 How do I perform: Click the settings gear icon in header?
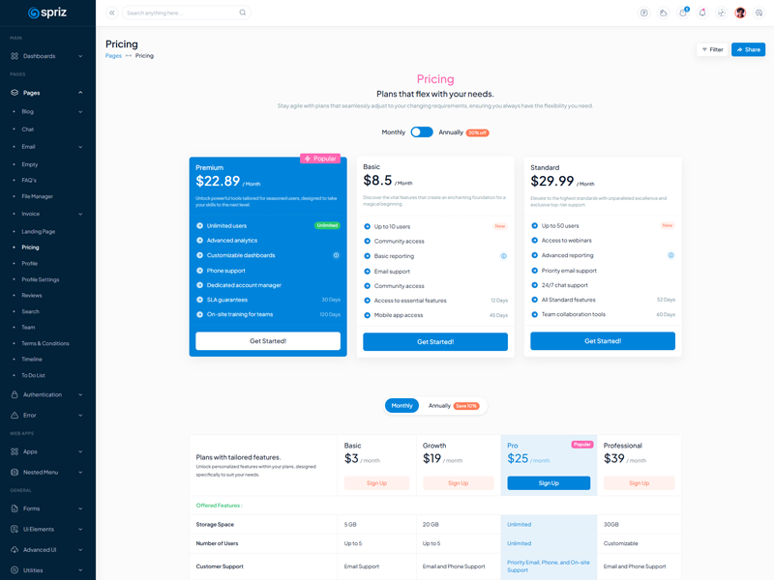pyautogui.click(x=759, y=13)
